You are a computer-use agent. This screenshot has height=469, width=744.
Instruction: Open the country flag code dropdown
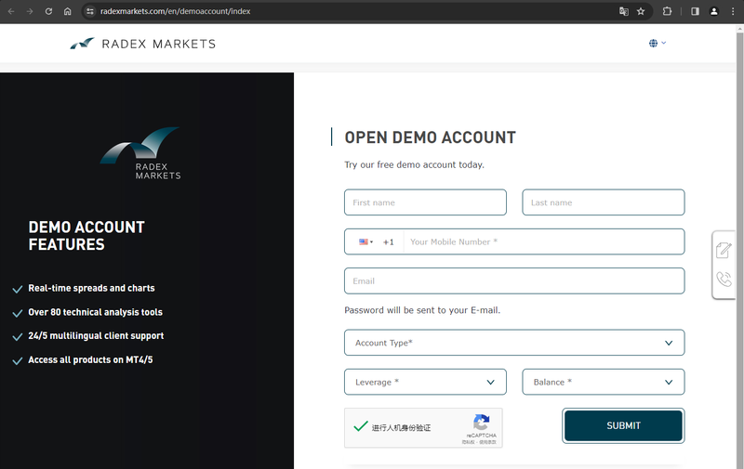(365, 241)
